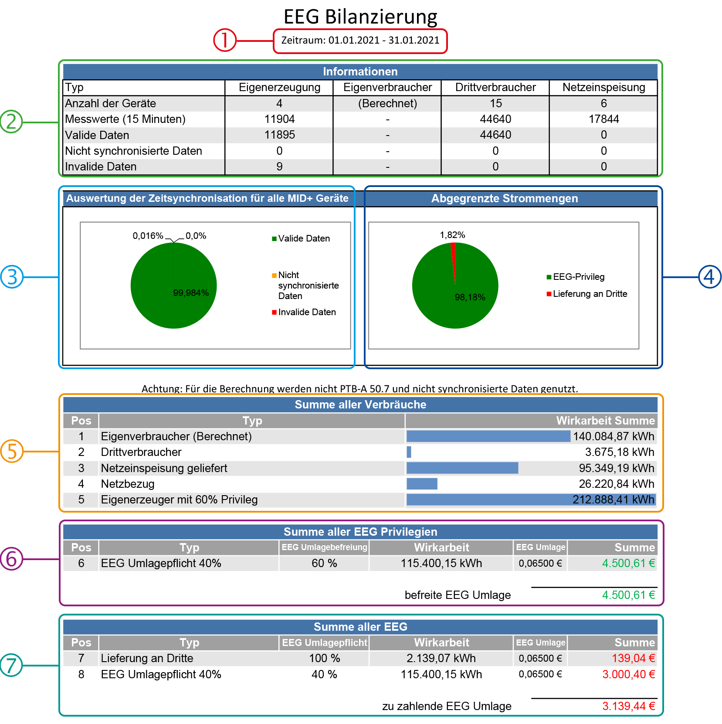Click the red circled number 1 marker
722x724 pixels.
coord(224,40)
